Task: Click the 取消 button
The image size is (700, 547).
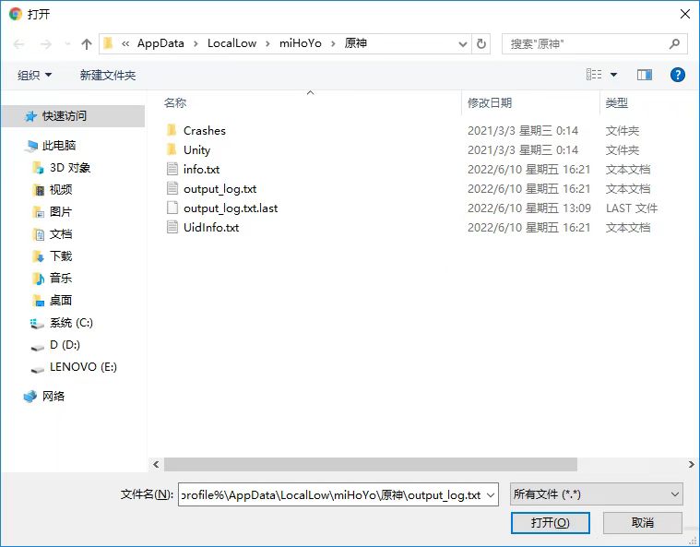Action: pos(643,522)
